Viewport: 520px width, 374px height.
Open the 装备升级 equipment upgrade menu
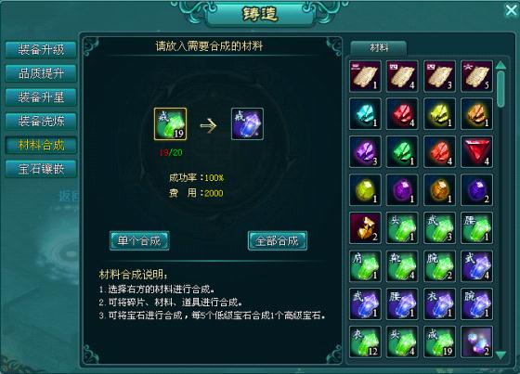[x=41, y=50]
